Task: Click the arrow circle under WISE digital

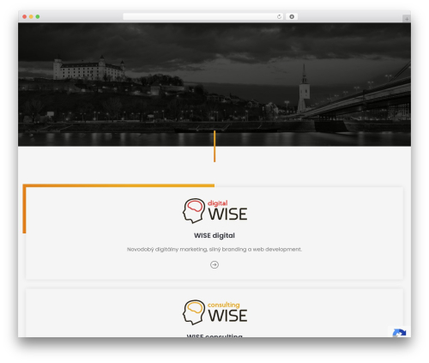Action: tap(214, 265)
